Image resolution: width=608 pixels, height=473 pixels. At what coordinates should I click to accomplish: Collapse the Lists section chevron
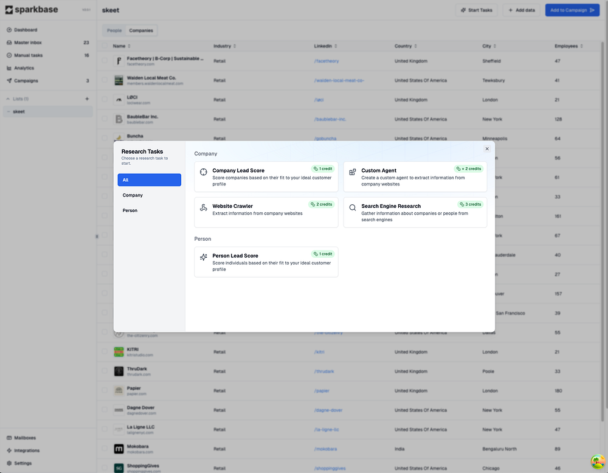point(8,99)
